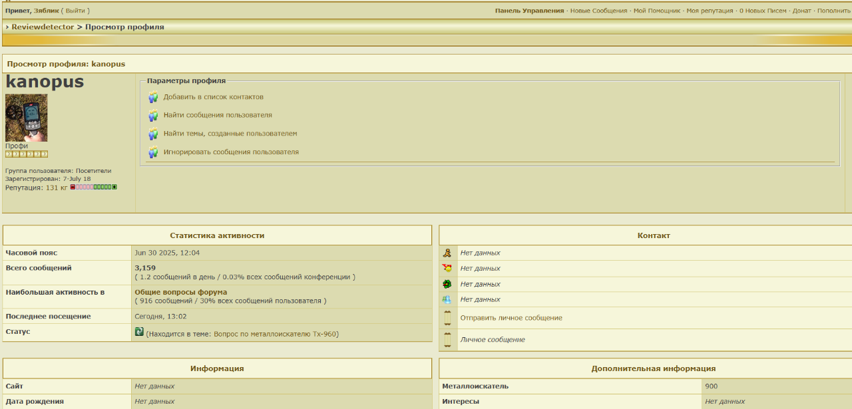
Task: Click the large 'kanopus' username heading
Action: (45, 82)
